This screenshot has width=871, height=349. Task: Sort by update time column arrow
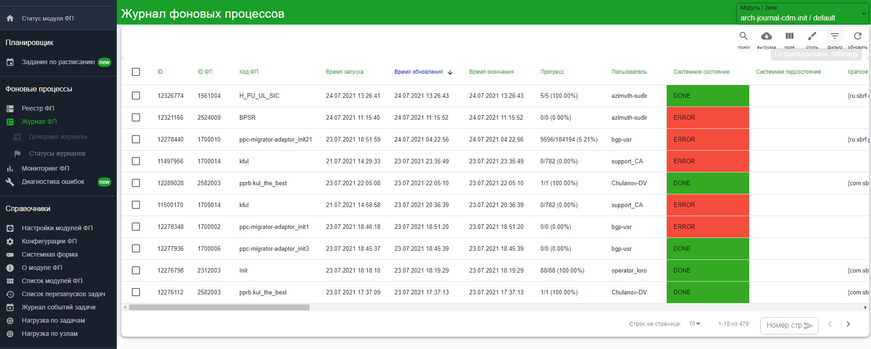(x=450, y=72)
